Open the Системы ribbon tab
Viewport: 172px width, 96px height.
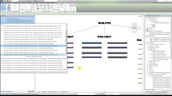[x=23, y=3]
